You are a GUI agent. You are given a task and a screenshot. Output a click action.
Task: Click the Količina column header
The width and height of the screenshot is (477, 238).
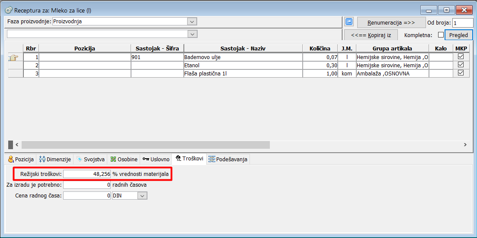[x=320, y=49]
